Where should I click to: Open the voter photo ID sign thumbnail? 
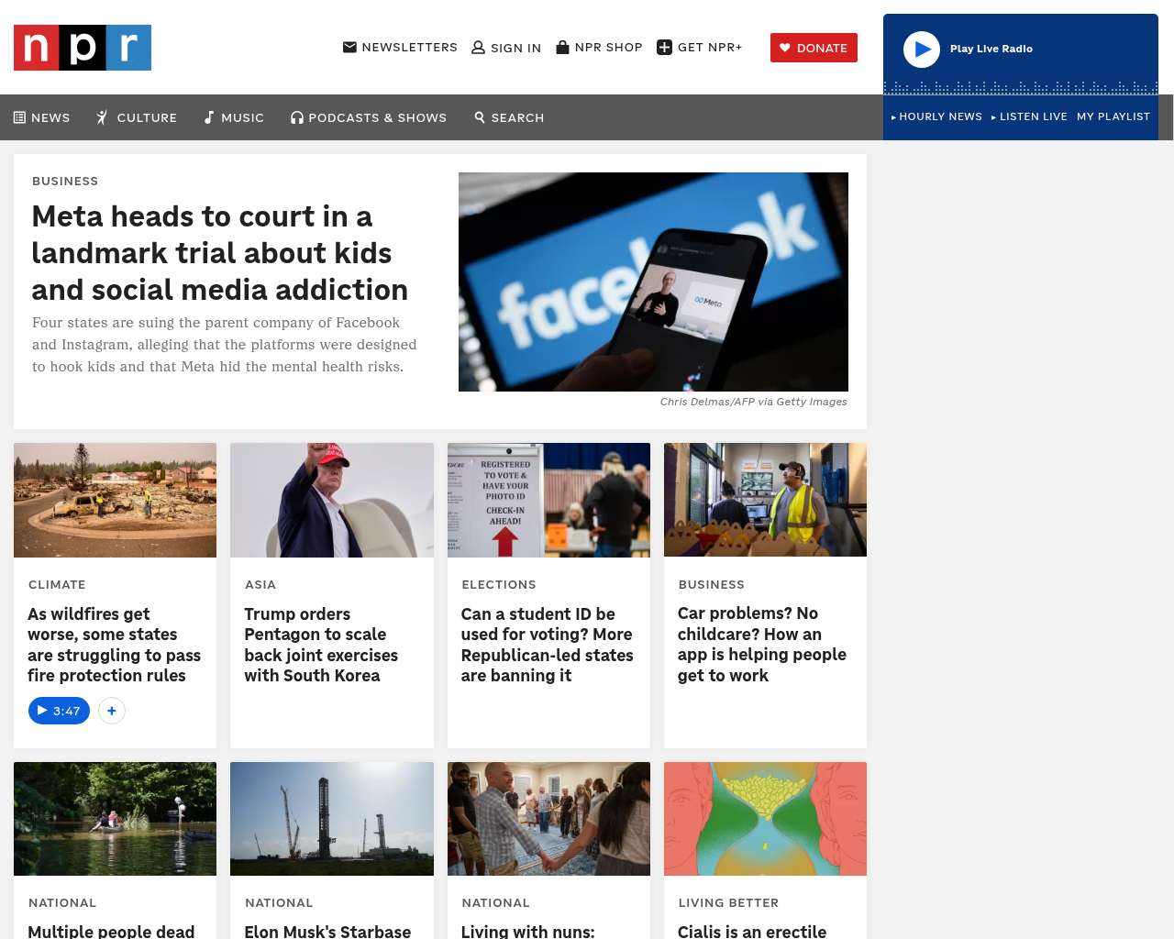(x=548, y=500)
